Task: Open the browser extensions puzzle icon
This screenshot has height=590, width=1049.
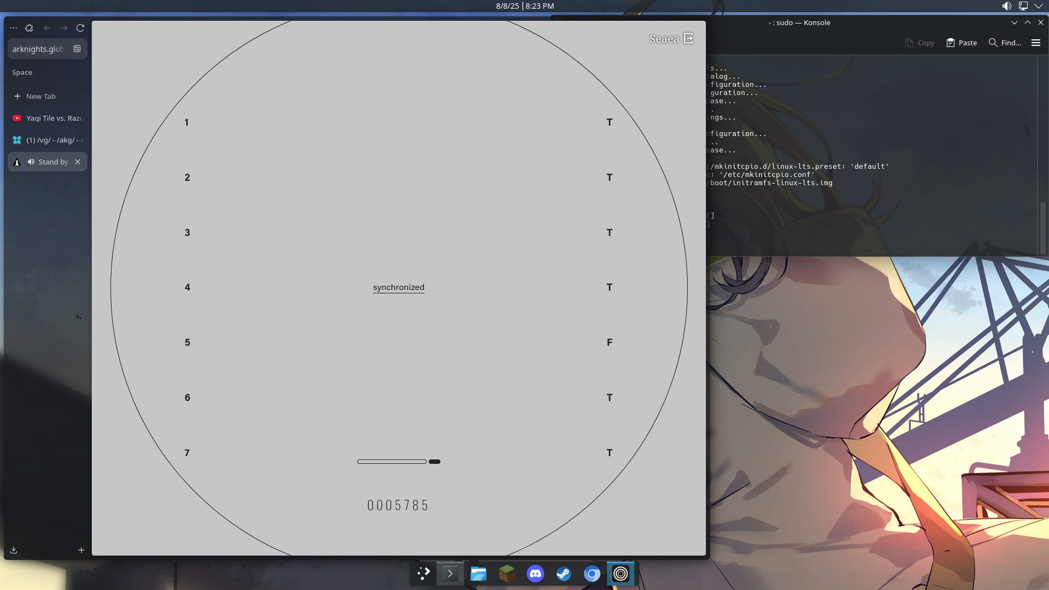Action: click(29, 28)
